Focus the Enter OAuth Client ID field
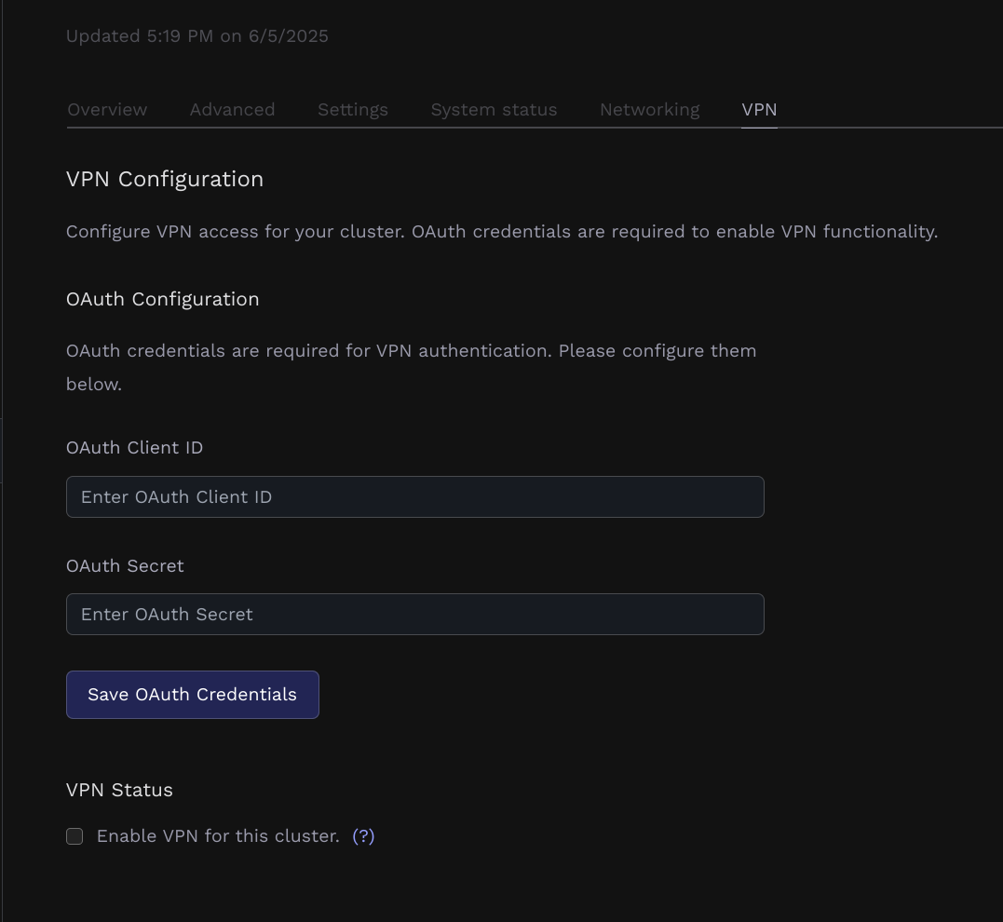The height and width of the screenshot is (922, 1003). coord(414,496)
